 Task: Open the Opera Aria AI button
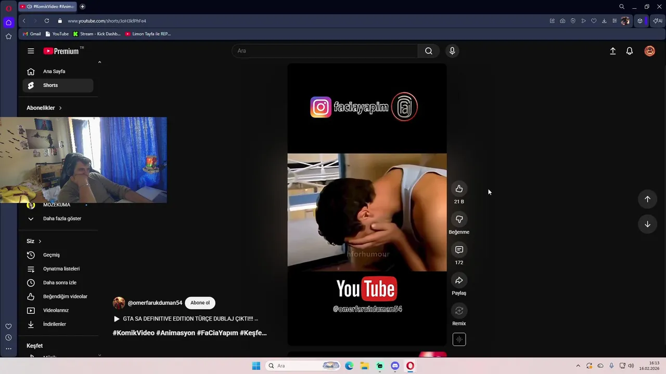click(x=658, y=21)
